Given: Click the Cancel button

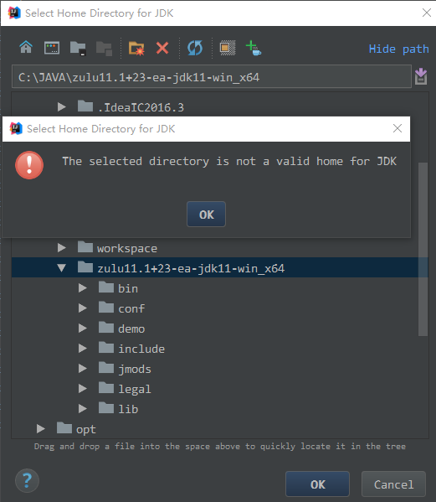Looking at the screenshot, I should pyautogui.click(x=394, y=484).
